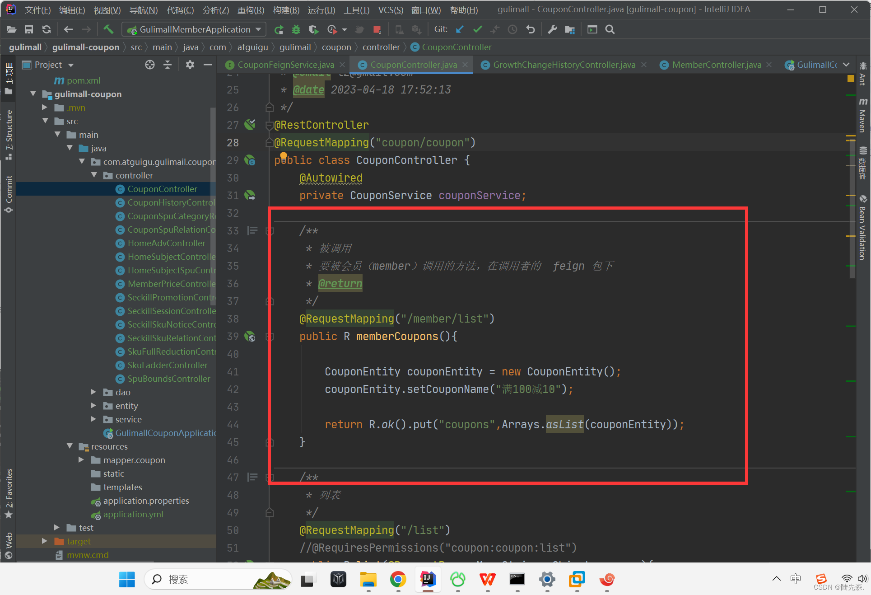Toggle the Structure tool window

tap(9, 134)
